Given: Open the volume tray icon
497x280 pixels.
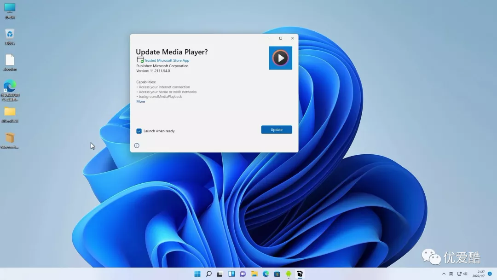Looking at the screenshot, I should (465, 274).
